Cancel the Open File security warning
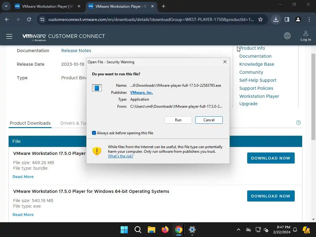The width and height of the screenshot is (316, 237). [209, 120]
